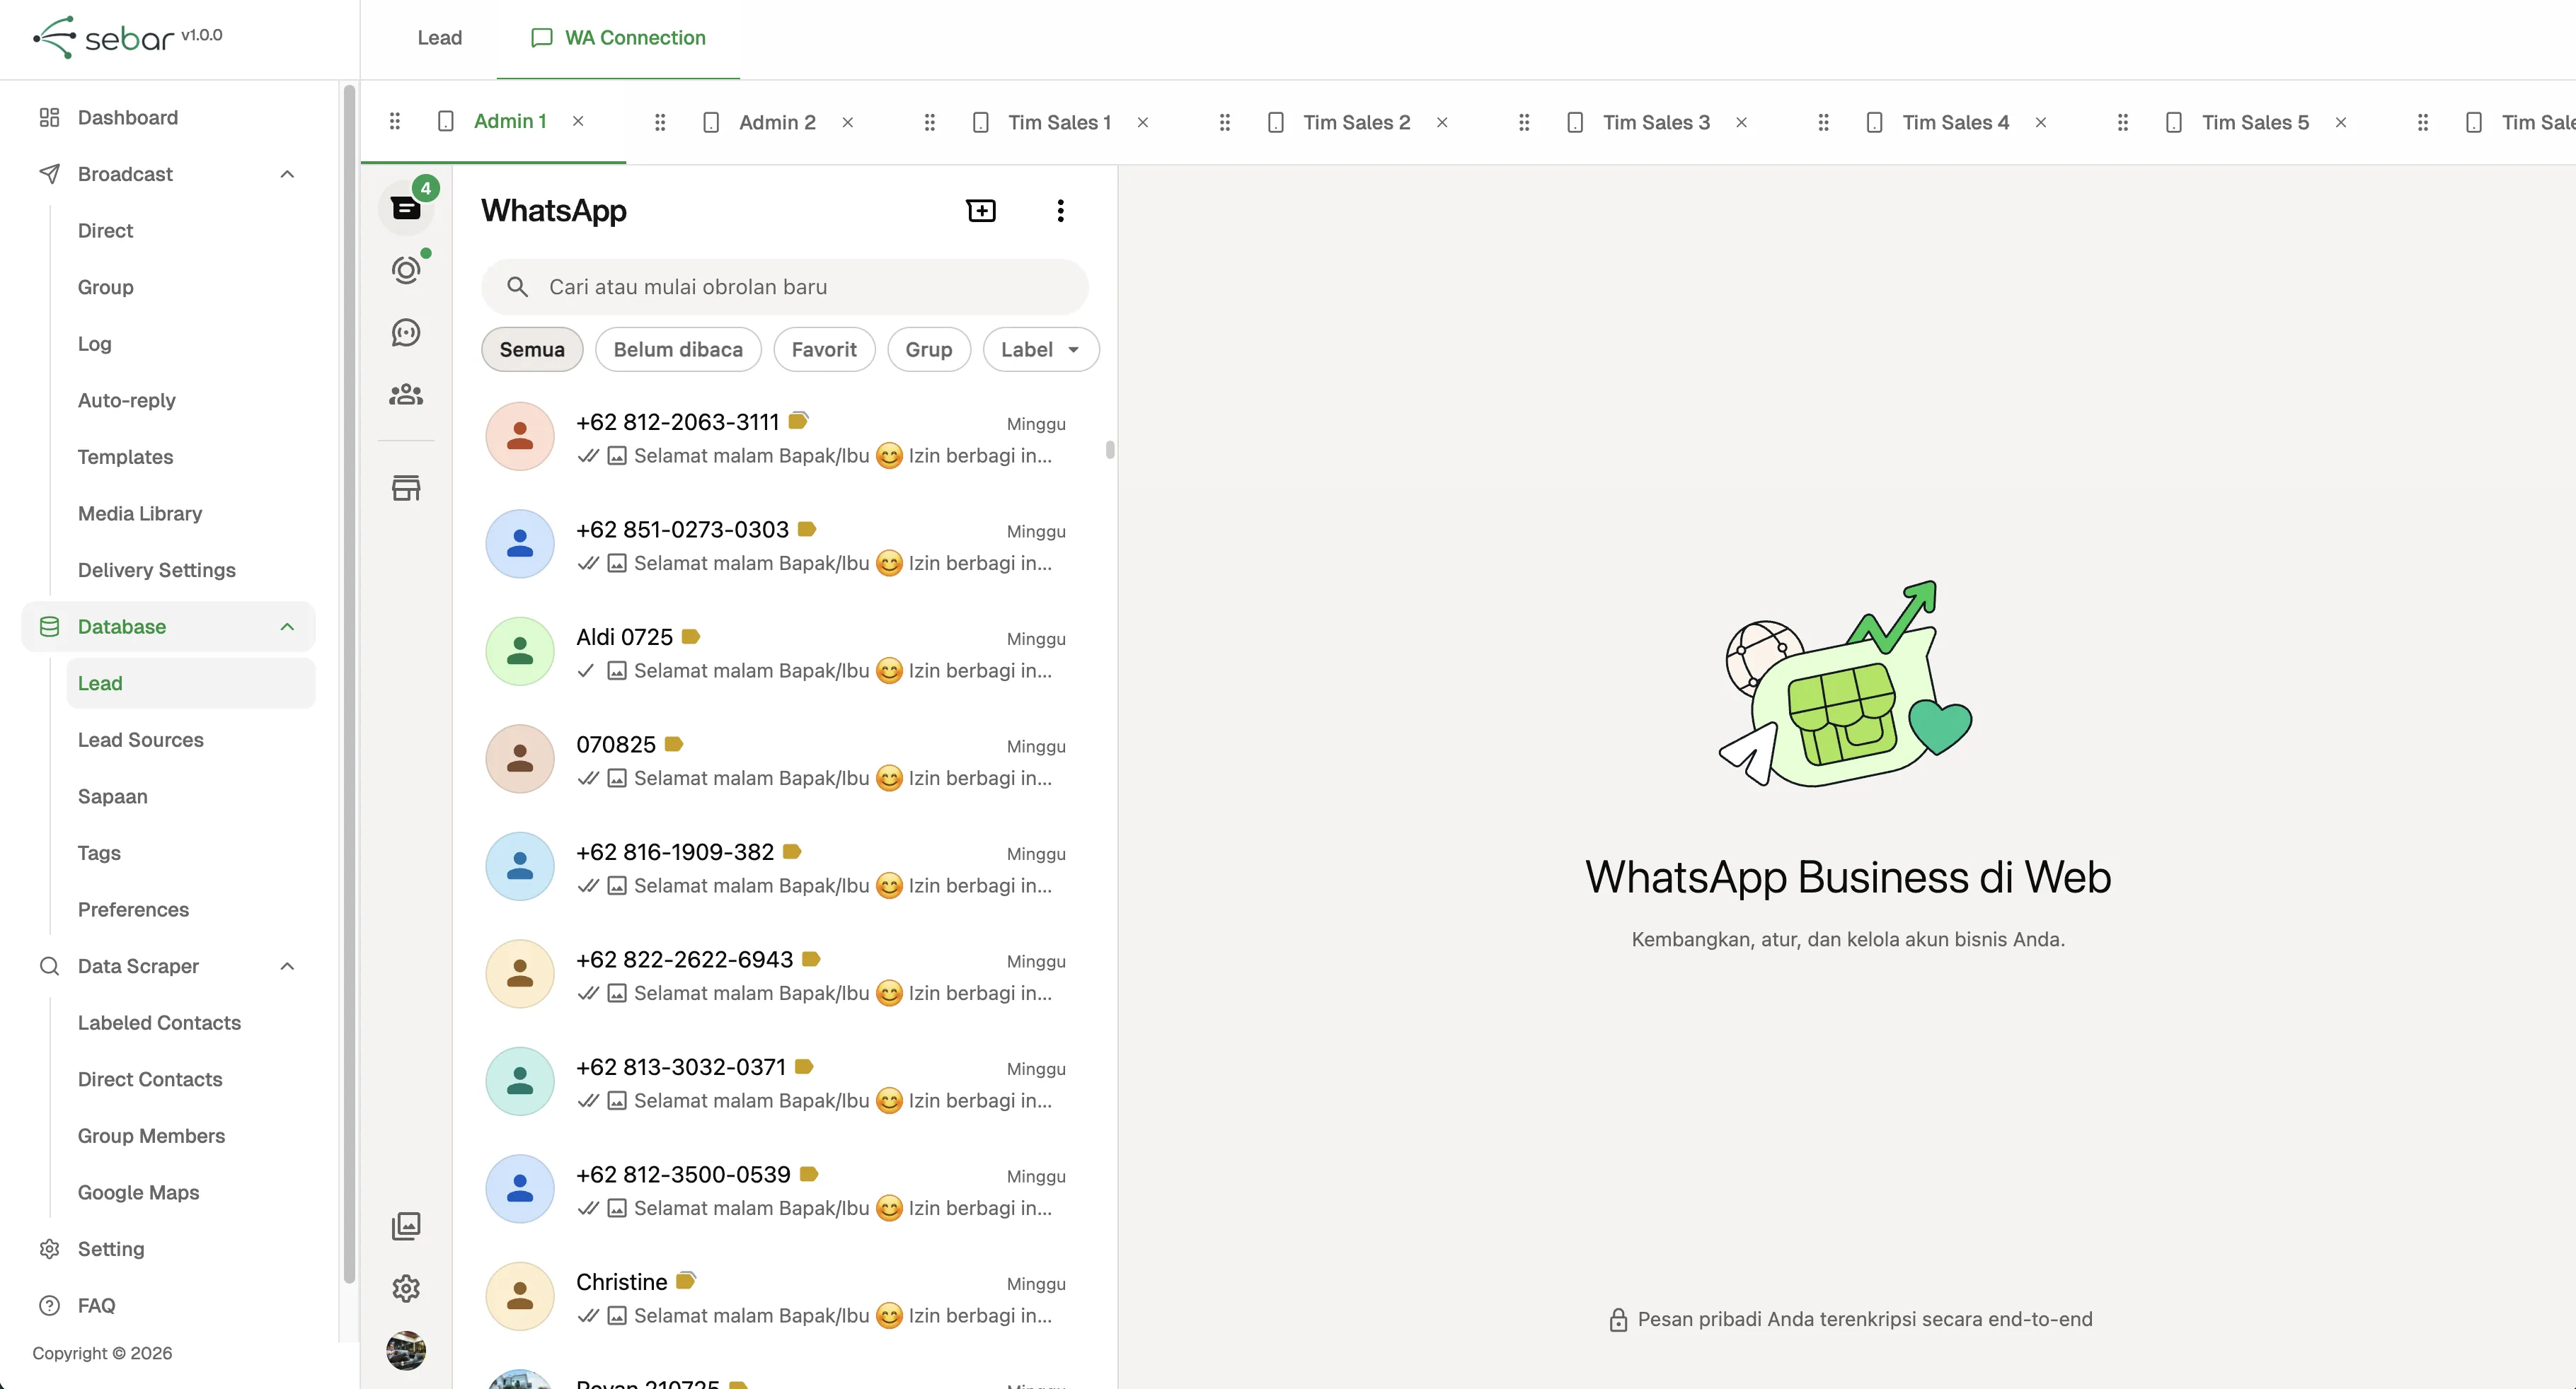Open the Templates page
The image size is (2576, 1389).
pyautogui.click(x=125, y=457)
